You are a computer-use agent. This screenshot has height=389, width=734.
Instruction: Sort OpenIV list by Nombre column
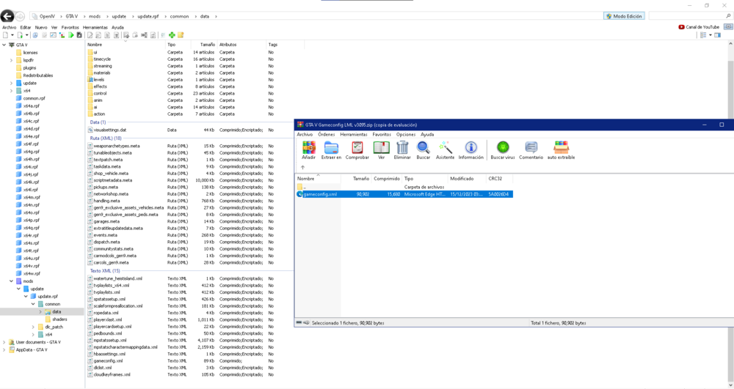(95, 45)
